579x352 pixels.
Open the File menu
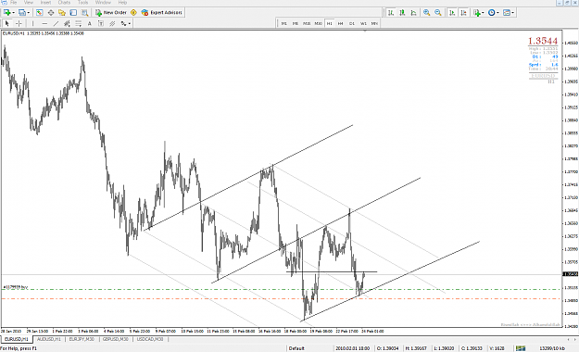13,3
